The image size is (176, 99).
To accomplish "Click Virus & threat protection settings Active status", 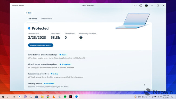I will [63, 55].
